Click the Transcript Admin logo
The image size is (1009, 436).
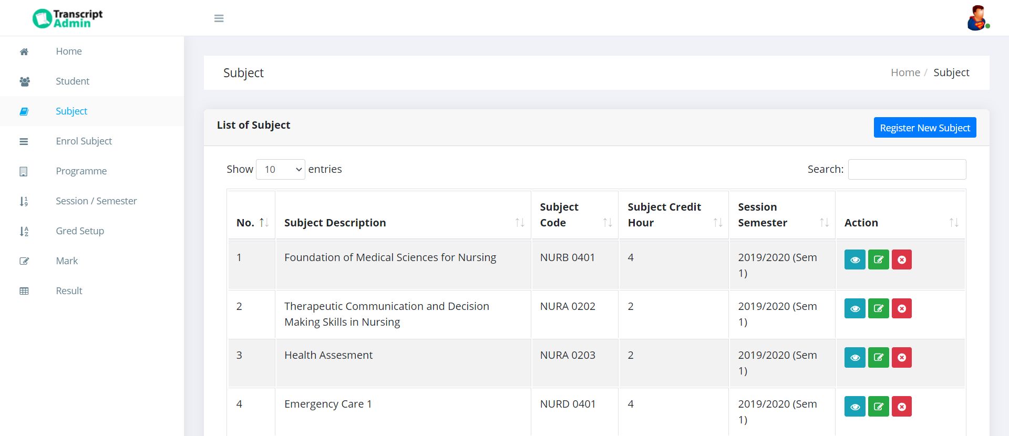pyautogui.click(x=68, y=18)
